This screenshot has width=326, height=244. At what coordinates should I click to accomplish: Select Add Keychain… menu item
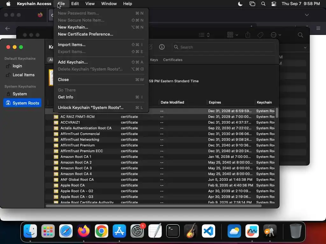101,62
